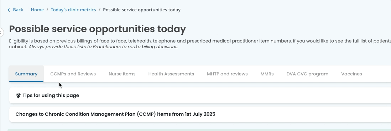Switch to the Vaccines tab
Image resolution: width=391 pixels, height=131 pixels.
point(351,74)
